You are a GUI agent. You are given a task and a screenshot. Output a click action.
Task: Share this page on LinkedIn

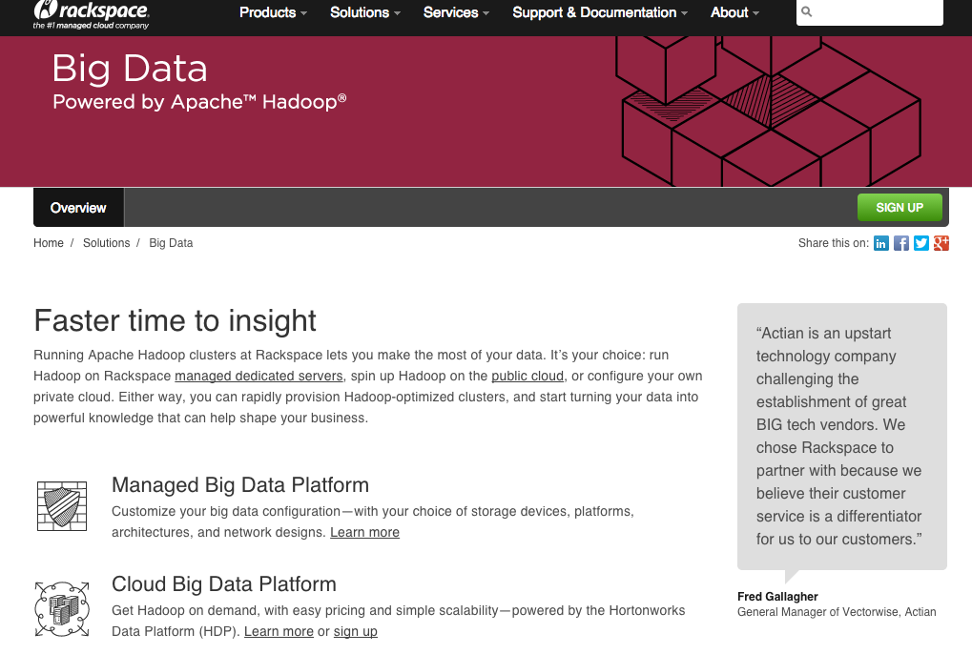881,243
